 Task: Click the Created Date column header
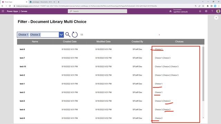tap(70, 42)
